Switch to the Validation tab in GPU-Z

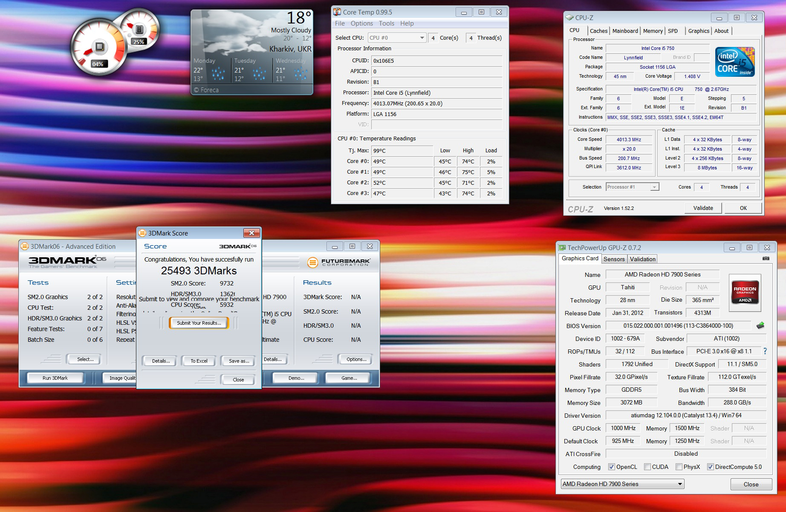click(x=643, y=259)
